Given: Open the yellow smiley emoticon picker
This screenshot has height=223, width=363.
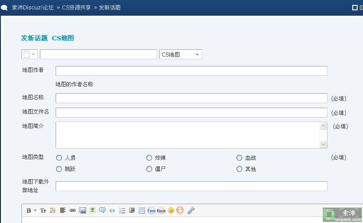Looking at the screenshot, I should point(171,210).
